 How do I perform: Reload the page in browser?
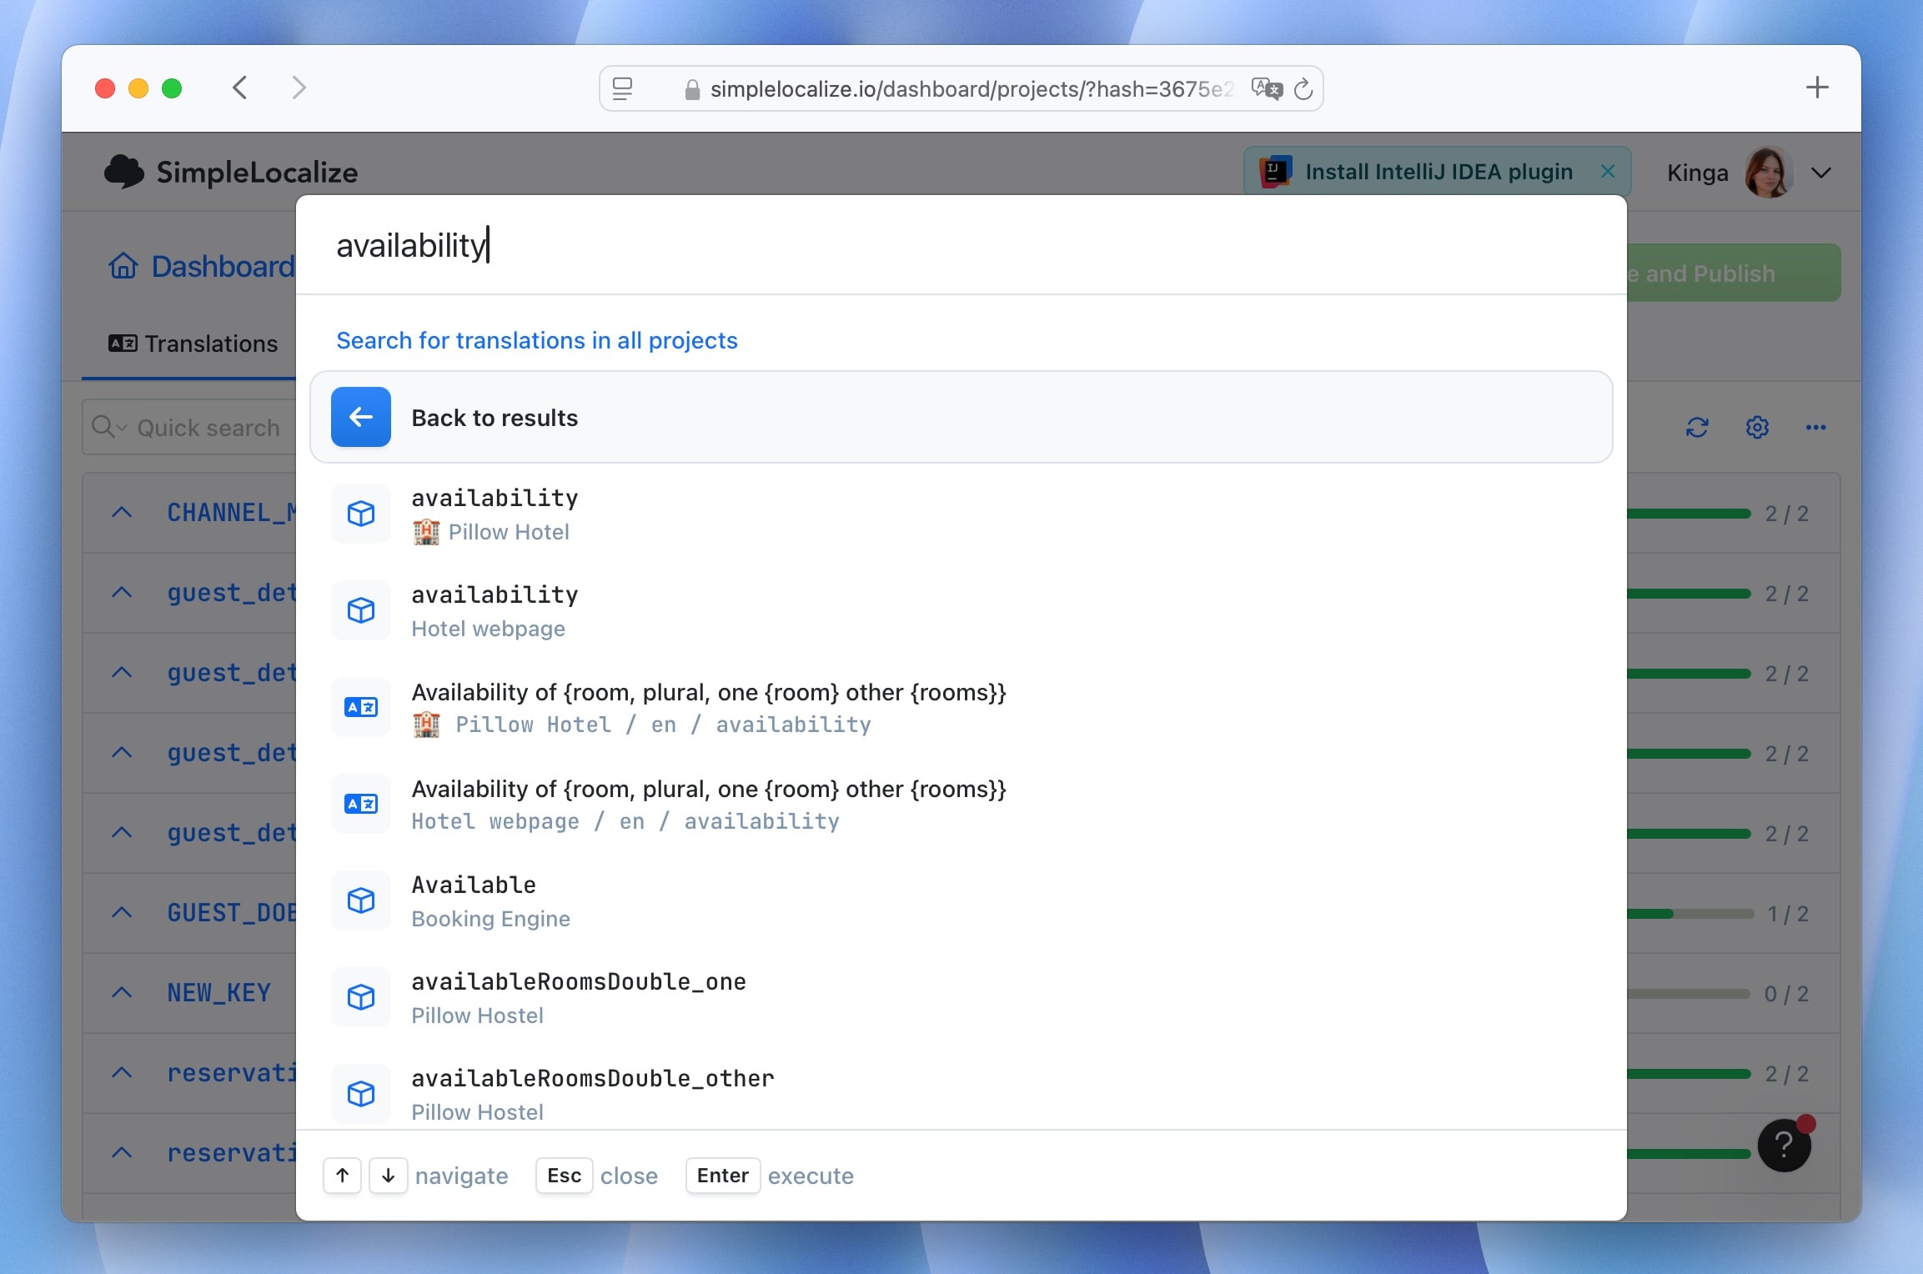(x=1303, y=88)
